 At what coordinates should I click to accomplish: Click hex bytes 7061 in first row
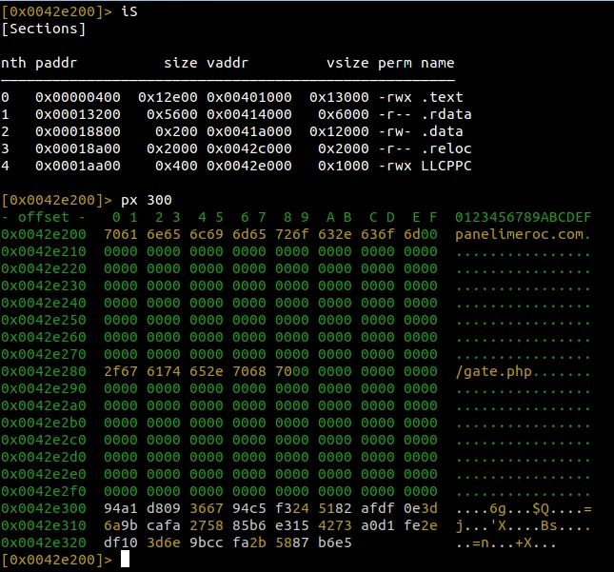121,234
